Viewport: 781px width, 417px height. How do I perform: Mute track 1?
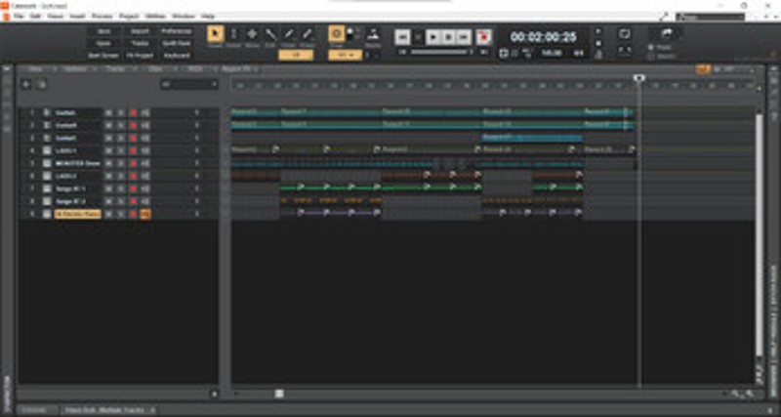108,112
